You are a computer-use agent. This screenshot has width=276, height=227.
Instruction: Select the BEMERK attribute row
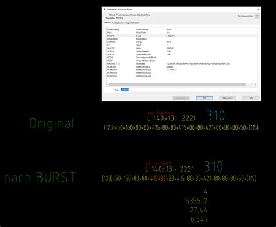pyautogui.click(x=182, y=67)
